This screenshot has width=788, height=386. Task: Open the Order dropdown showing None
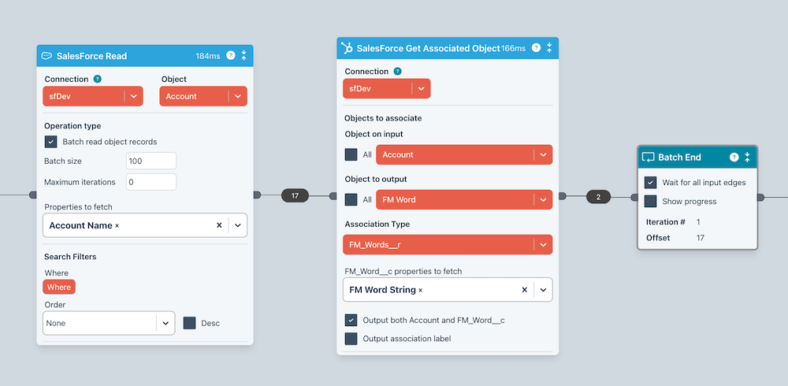[x=109, y=323]
